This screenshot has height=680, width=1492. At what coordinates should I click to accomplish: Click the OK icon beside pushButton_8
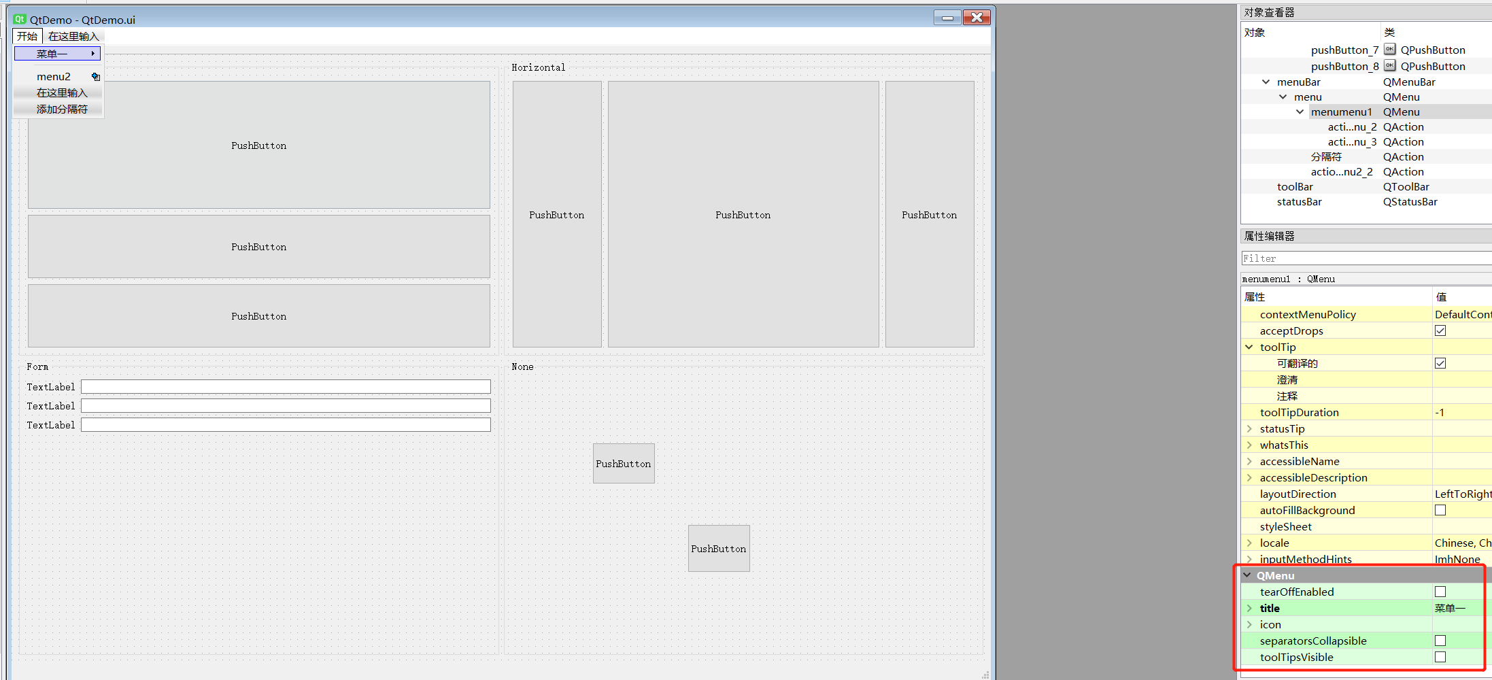coord(1390,66)
